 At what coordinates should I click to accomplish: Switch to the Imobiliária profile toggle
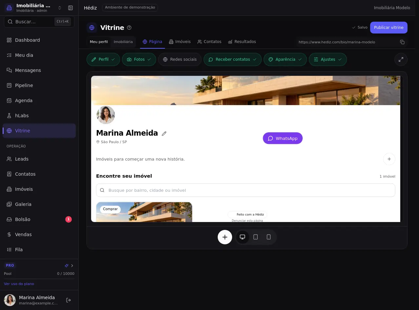point(123,42)
